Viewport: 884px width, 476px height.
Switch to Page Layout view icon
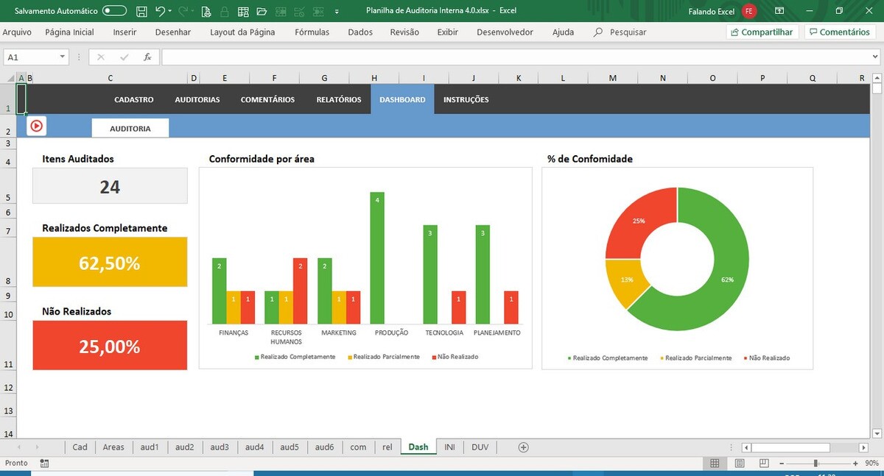(741, 463)
